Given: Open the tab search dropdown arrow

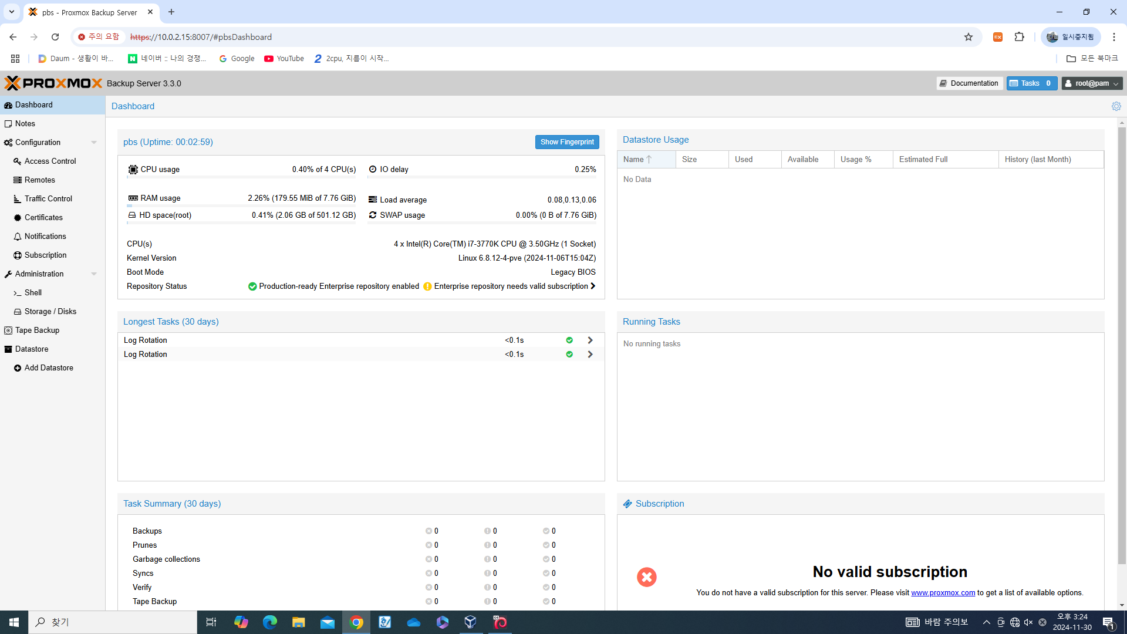Looking at the screenshot, I should [x=11, y=12].
